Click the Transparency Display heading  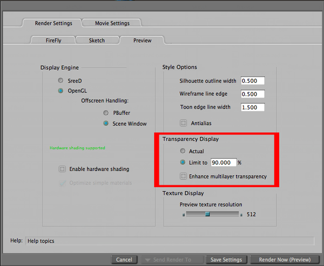[191, 139]
